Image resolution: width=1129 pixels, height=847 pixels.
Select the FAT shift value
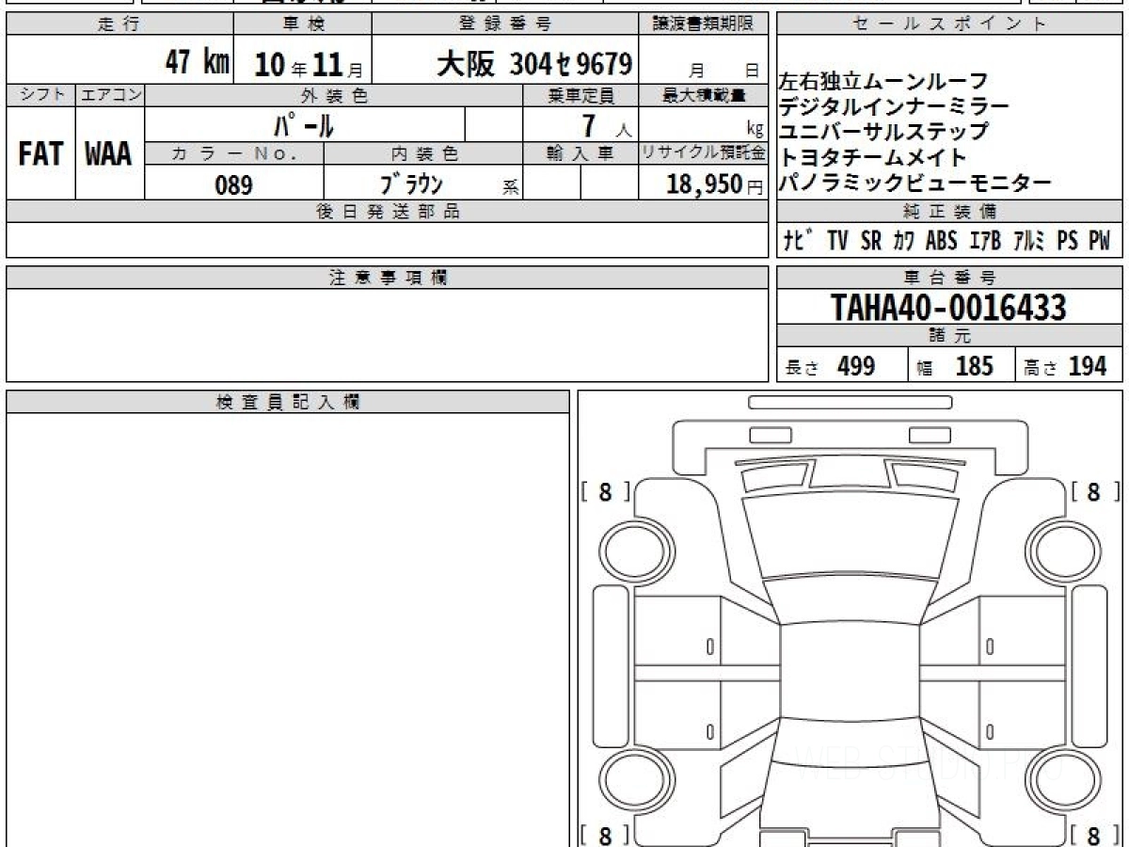[40, 154]
